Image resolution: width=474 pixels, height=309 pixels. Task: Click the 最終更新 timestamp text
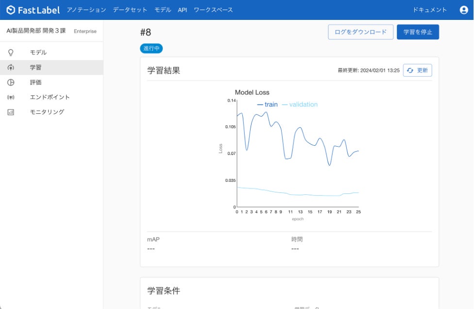tap(369, 70)
